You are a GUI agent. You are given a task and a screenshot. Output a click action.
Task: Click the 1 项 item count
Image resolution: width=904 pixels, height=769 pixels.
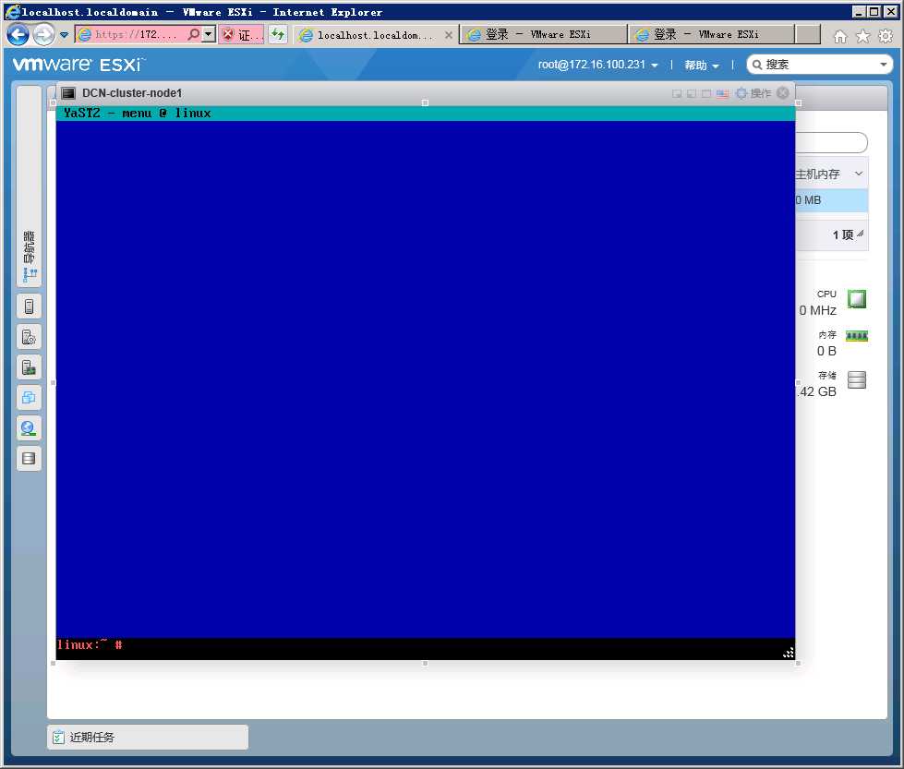pos(843,234)
